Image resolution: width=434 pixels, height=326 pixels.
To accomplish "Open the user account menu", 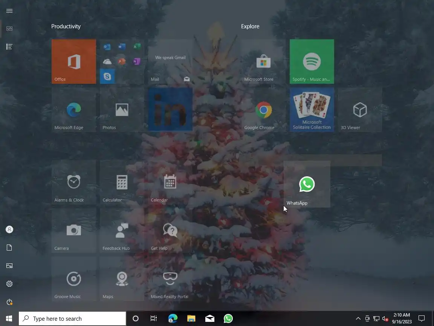I will [x=9, y=229].
